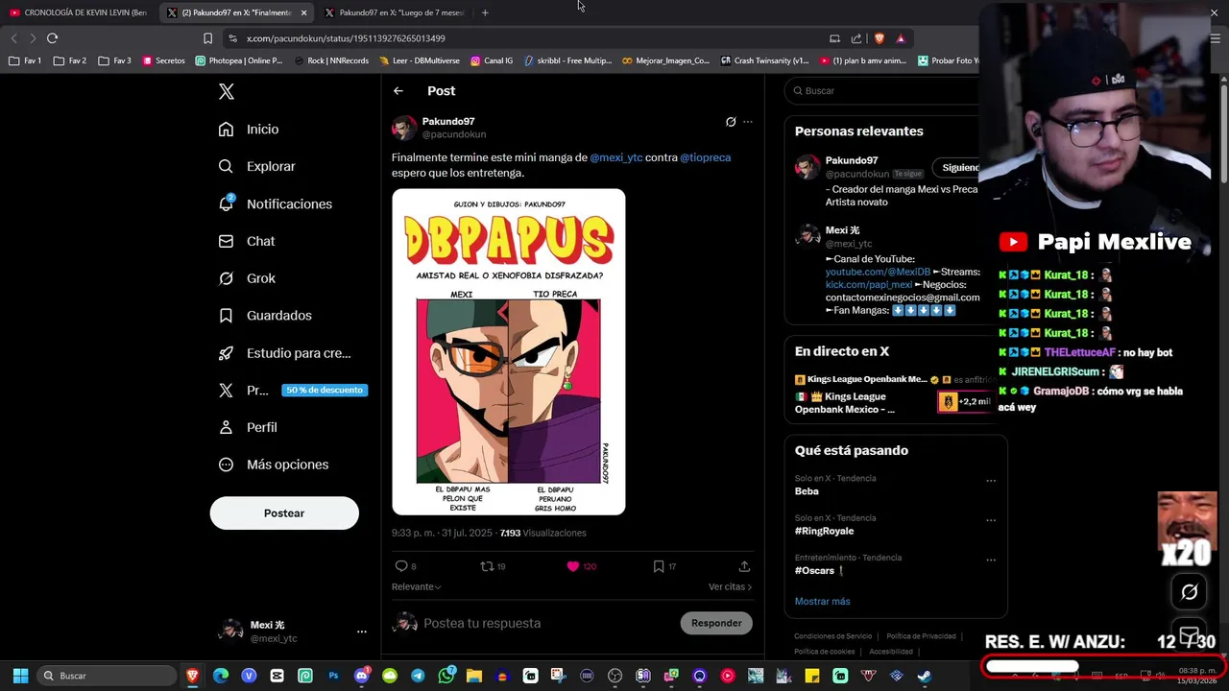1229x691 pixels.
Task: Open the youtube.com/@MexiDB link
Action: (878, 272)
